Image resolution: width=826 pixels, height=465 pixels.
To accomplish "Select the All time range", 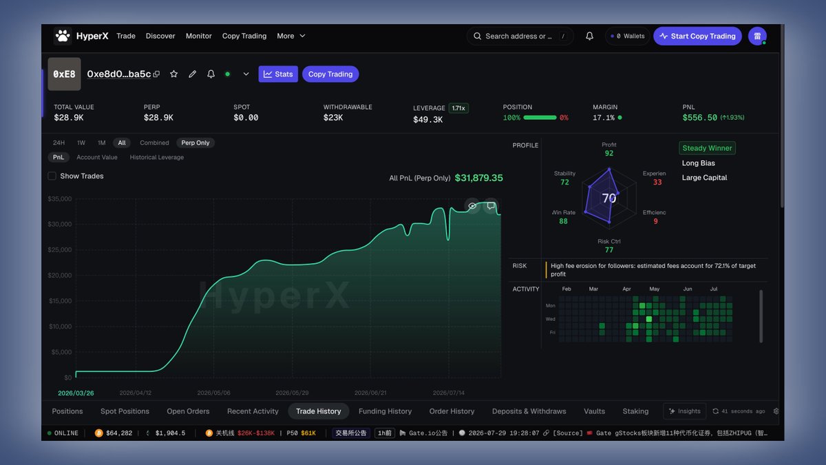I will (122, 143).
